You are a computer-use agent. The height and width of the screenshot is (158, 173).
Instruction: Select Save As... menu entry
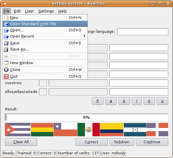45,49
